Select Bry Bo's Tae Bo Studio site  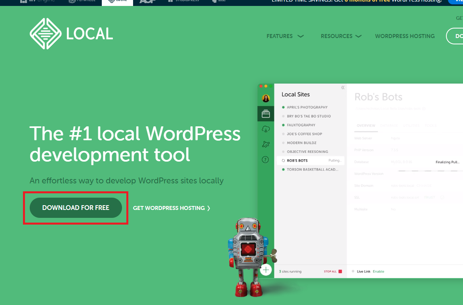[x=309, y=116]
